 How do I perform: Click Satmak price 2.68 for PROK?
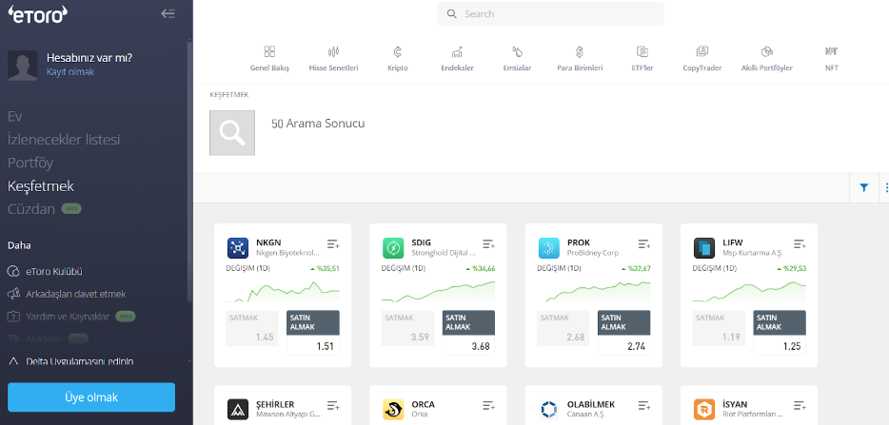click(x=563, y=327)
